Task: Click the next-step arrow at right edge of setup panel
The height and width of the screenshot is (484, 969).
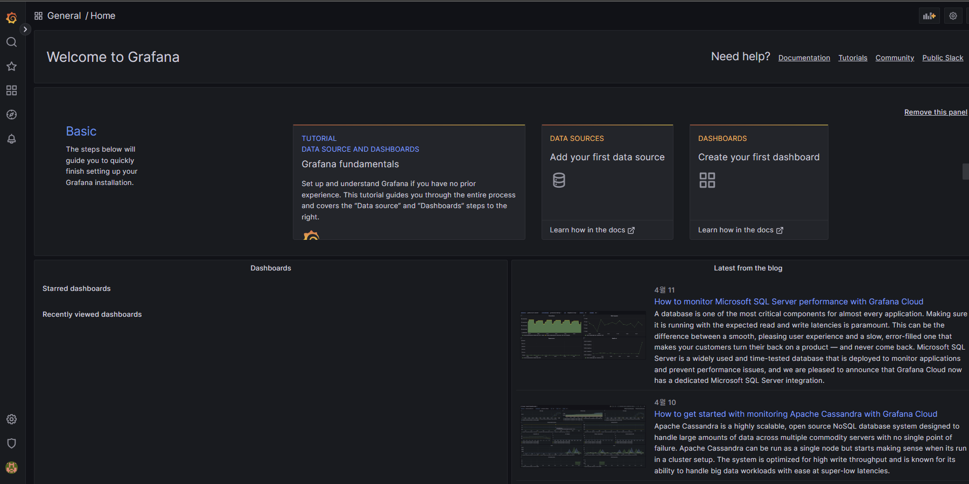Action: (966, 172)
